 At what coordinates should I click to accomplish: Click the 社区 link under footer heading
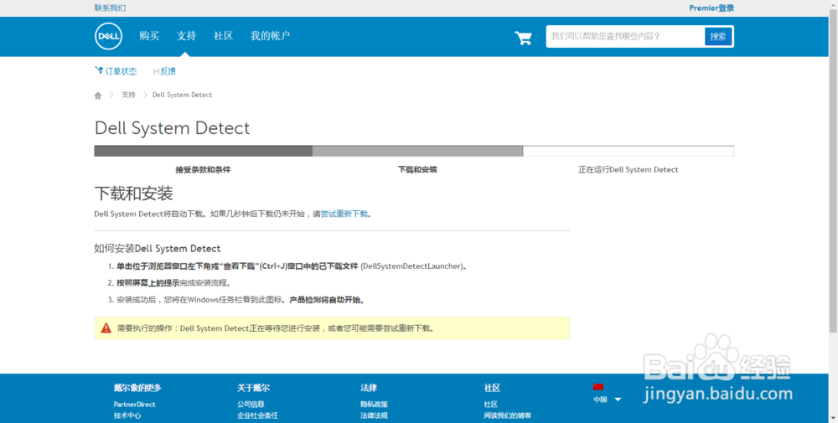(490, 405)
